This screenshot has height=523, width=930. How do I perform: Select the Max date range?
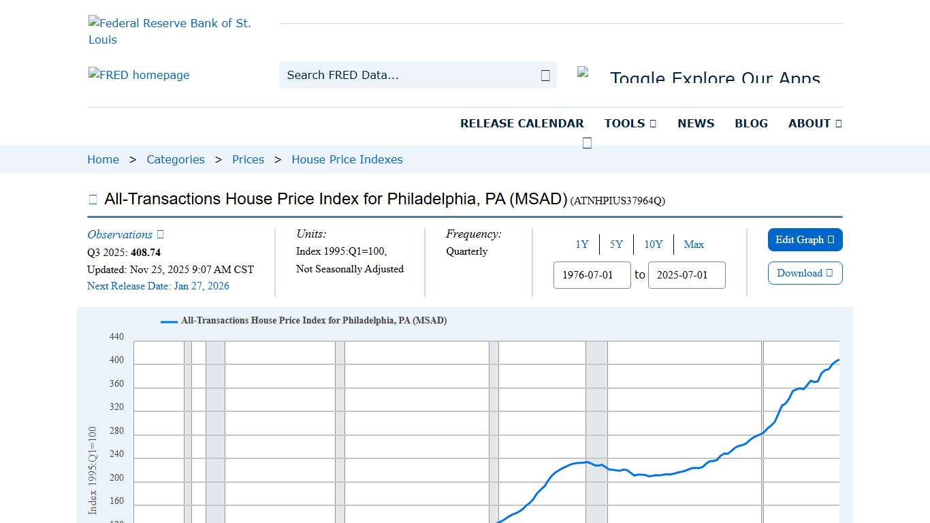[694, 244]
